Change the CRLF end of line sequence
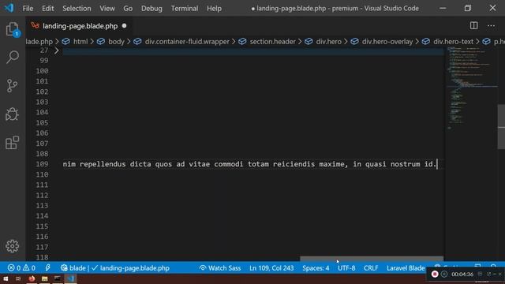Viewport: 505px width, 284px height. tap(371, 268)
